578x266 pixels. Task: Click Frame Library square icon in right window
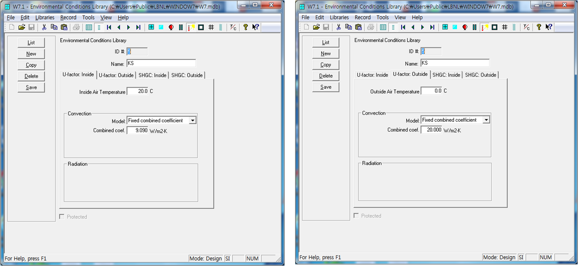click(x=495, y=27)
